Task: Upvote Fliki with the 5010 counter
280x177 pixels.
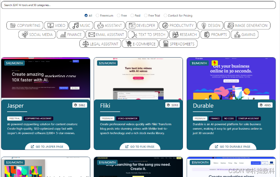Action: [x=172, y=105]
